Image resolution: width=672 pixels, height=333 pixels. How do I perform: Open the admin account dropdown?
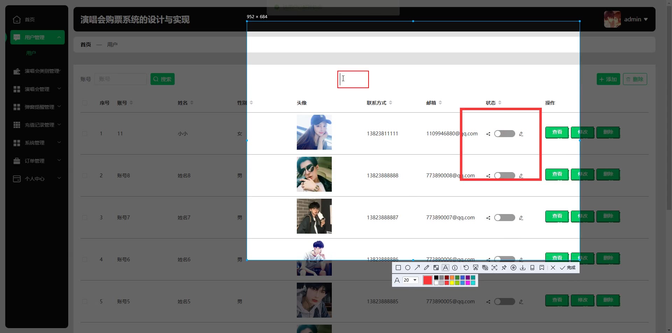tap(636, 19)
